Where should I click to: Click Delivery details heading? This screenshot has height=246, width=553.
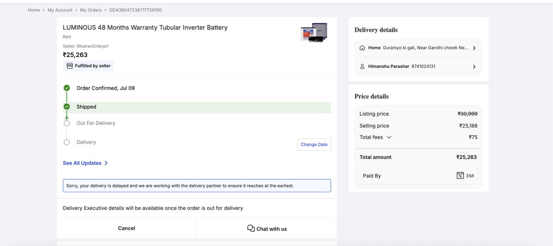point(376,30)
